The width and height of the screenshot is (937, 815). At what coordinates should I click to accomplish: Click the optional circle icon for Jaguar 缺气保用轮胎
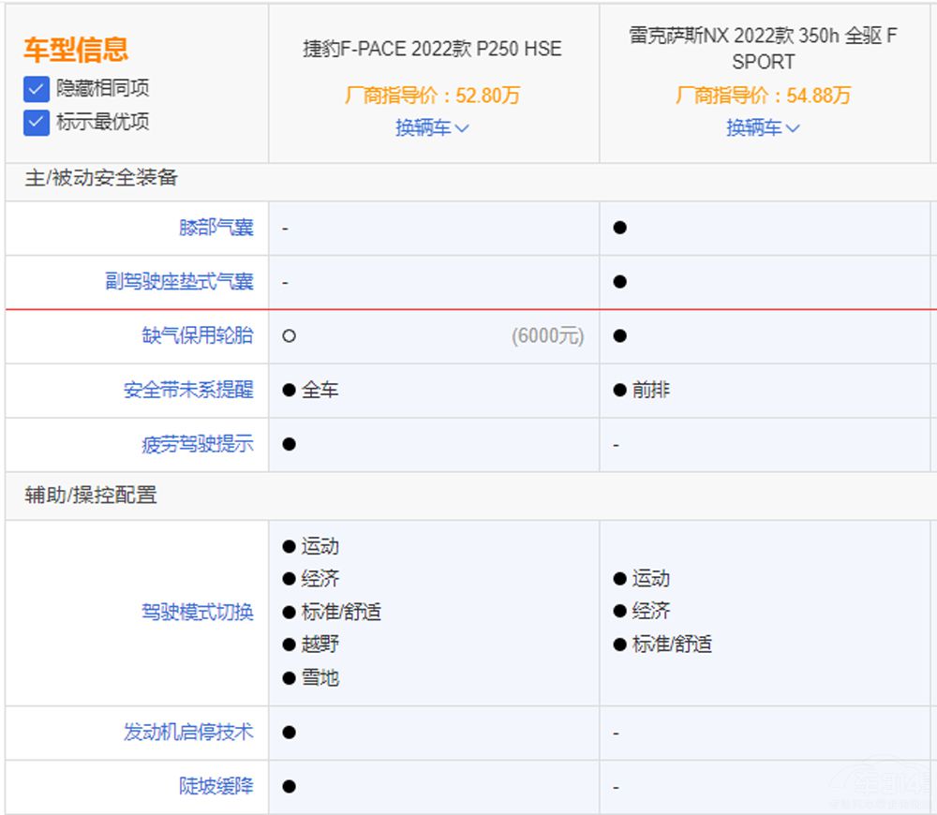(x=289, y=336)
